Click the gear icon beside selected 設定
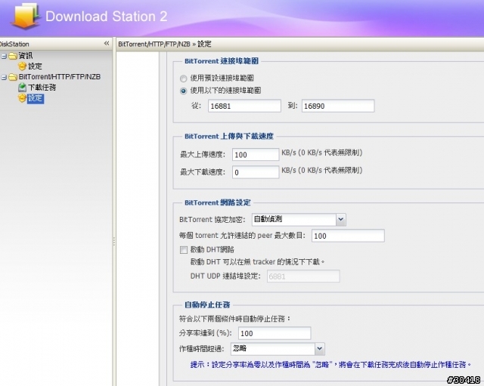 22,98
